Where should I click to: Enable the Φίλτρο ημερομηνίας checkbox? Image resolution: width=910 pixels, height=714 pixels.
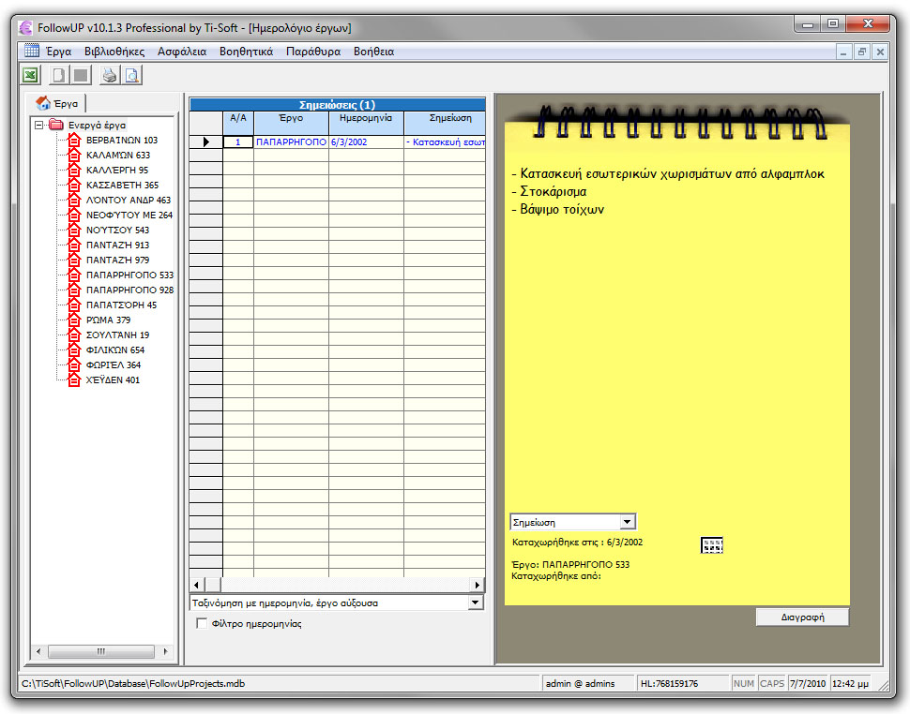click(202, 621)
